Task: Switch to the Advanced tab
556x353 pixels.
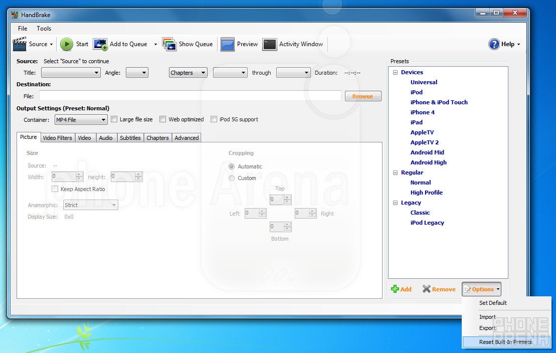Action: (x=187, y=138)
